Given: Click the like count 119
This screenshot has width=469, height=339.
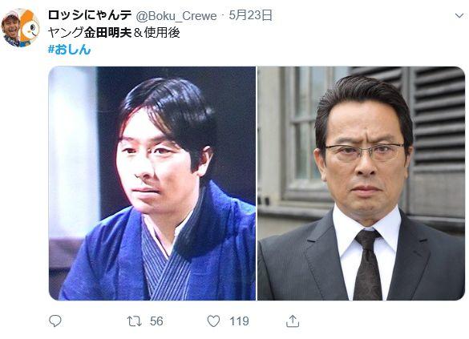Looking at the screenshot, I should click(239, 321).
